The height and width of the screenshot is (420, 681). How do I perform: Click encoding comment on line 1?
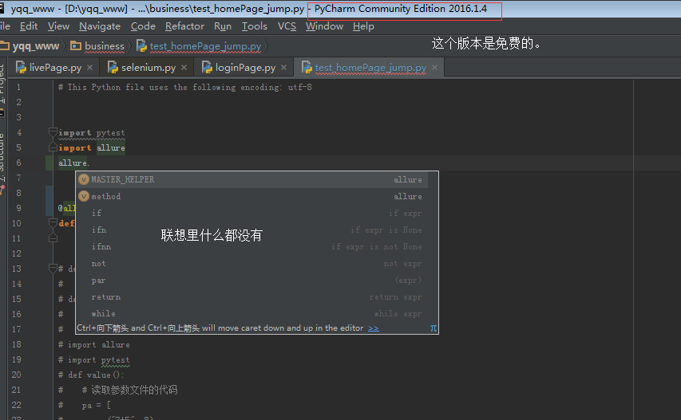click(x=185, y=87)
